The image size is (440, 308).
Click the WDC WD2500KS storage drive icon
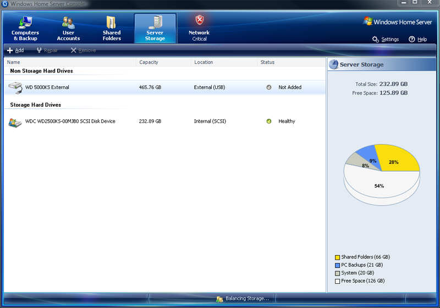tap(15, 123)
